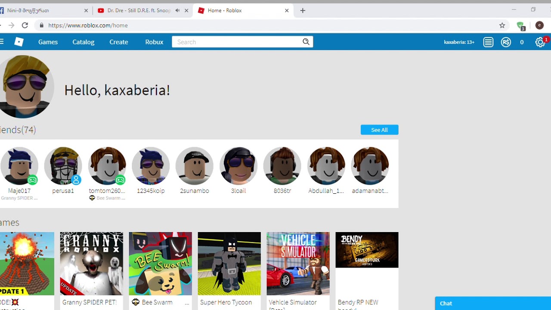The image size is (551, 310).
Task: Focus the Roblox search field
Action: click(x=242, y=42)
